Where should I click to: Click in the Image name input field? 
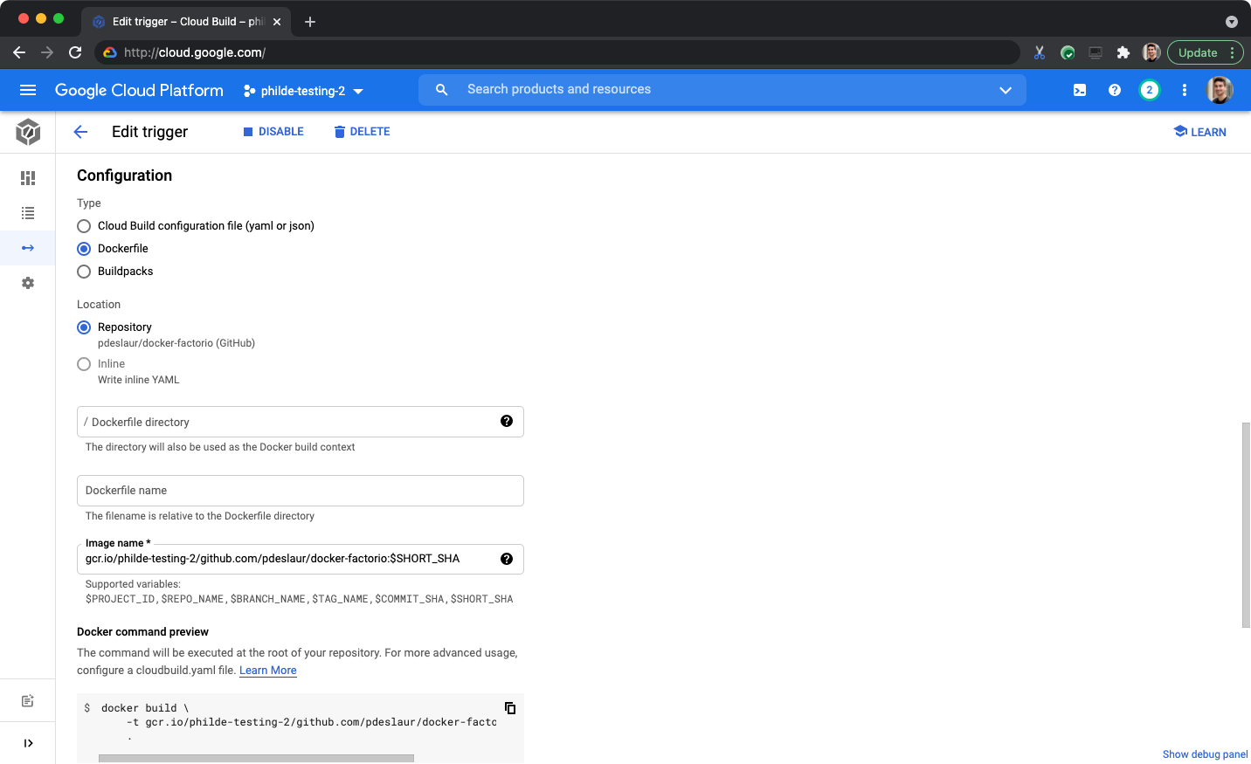tap(301, 559)
